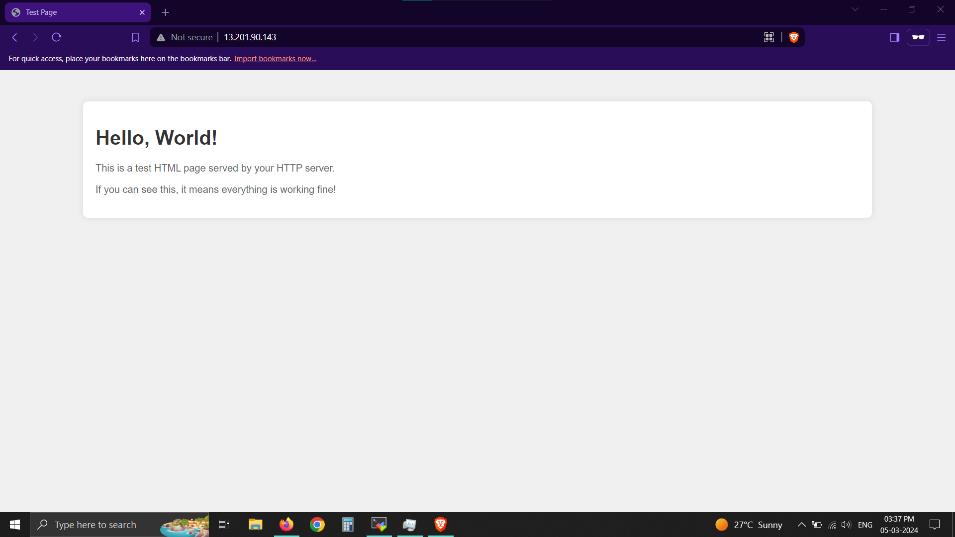Open Calculator from the taskbar
955x537 pixels.
click(x=348, y=525)
